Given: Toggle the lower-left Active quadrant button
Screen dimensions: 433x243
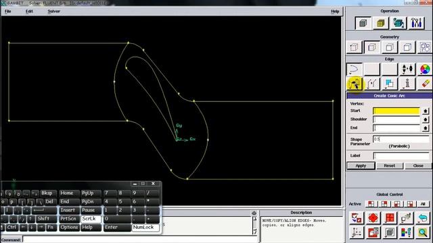Looking at the screenshot, I should 397,204.
